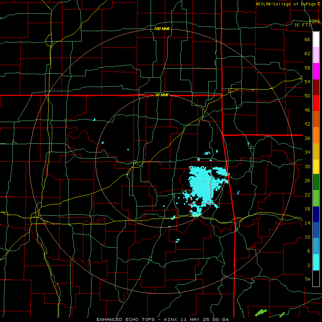Click the medium blue swatch between 14 and 10

click(316, 230)
